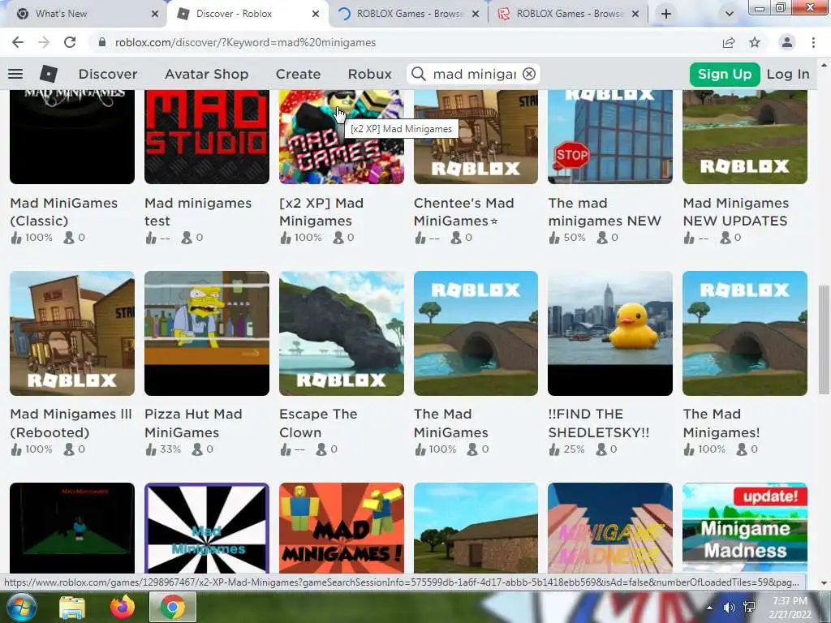Open [x2 XP] Mad Games thumbnail
Viewport: 831px width, 623px height.
click(342, 136)
